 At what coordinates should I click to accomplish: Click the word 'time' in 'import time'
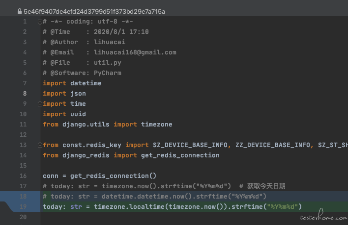[x=78, y=104]
